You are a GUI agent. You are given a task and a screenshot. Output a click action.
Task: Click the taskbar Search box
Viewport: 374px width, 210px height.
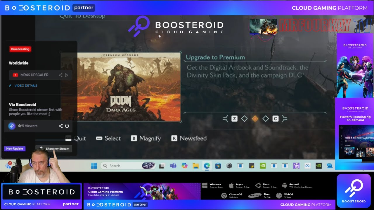point(128,166)
